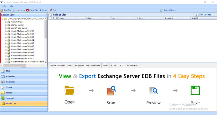The image size is (217, 115).
Task: Select HealthMailbox-ex16-010 in the tree
Action: pos(22,59)
